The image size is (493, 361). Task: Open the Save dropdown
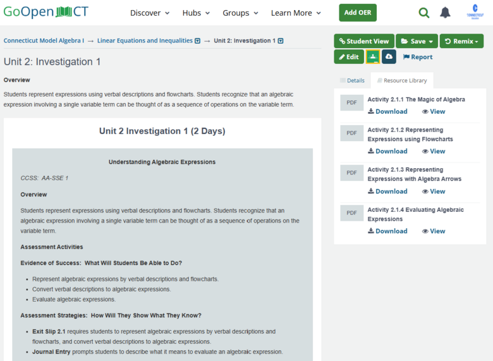coord(417,41)
